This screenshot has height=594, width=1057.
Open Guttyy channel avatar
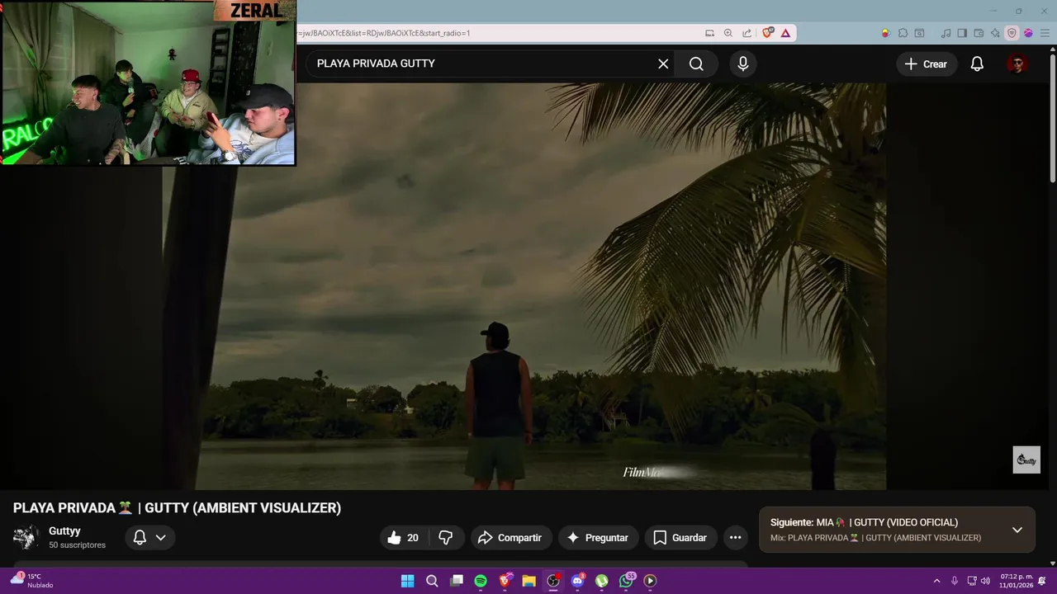(26, 537)
